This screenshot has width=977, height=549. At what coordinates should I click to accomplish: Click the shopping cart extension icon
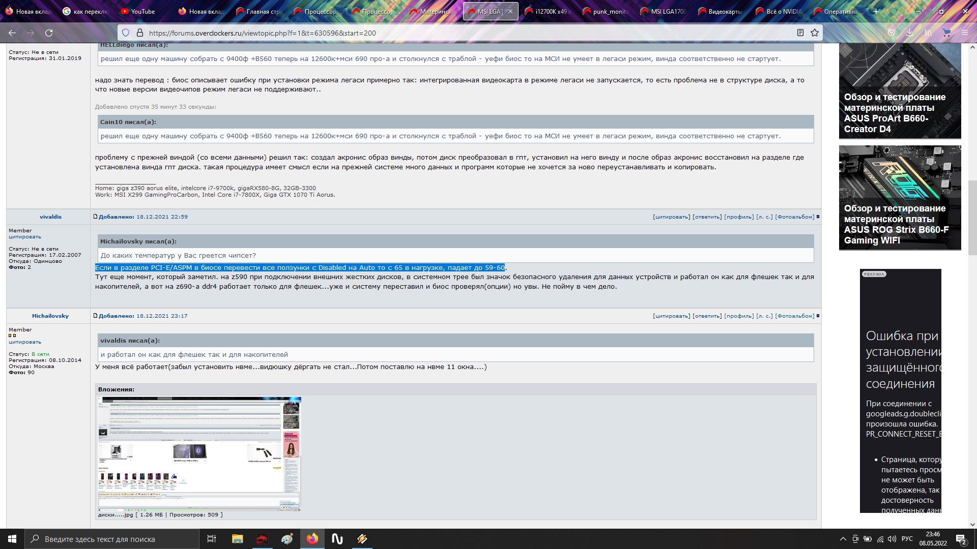[946, 33]
